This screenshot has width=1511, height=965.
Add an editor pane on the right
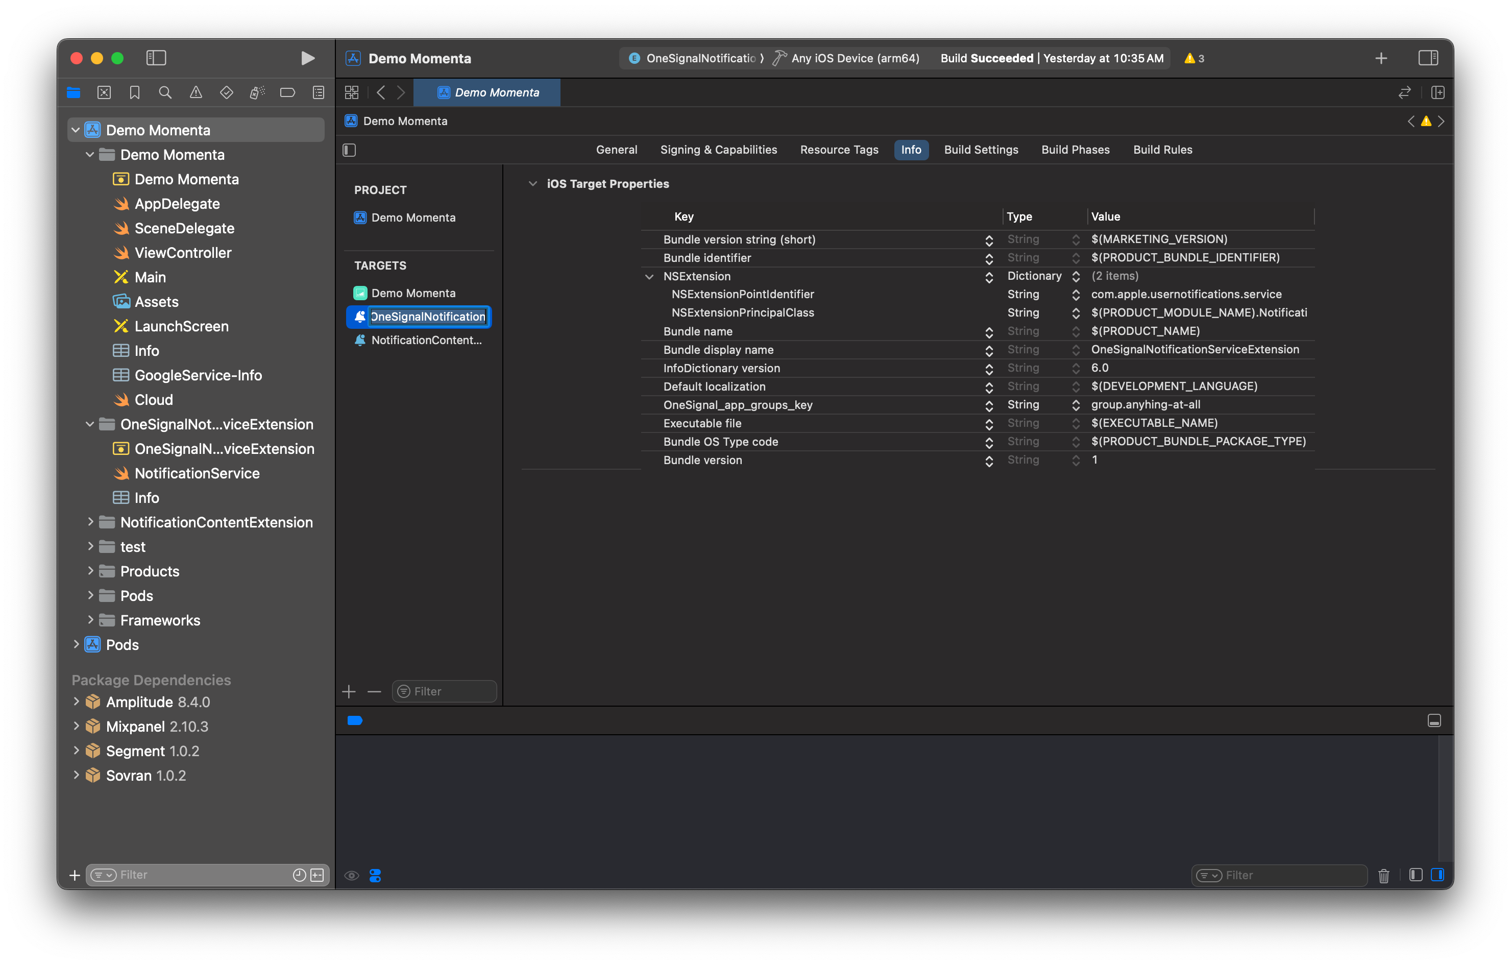(x=1437, y=93)
